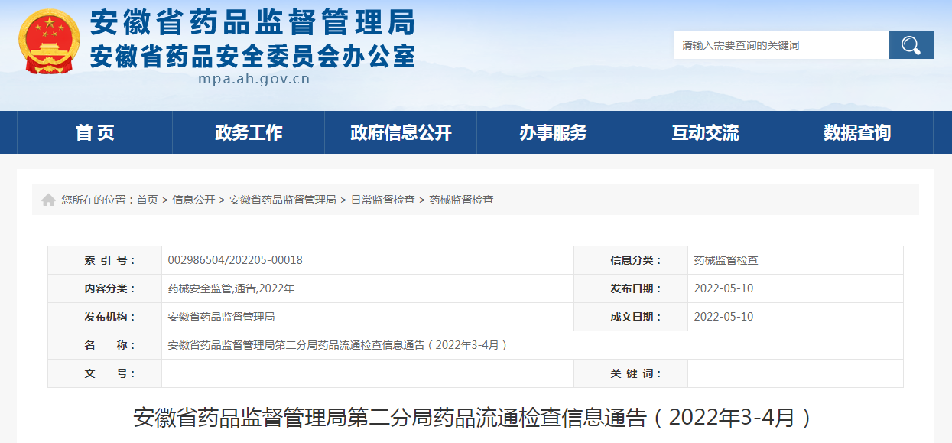The height and width of the screenshot is (443, 952).
Task: Click the home icon in breadcrumb
Action: click(48, 200)
